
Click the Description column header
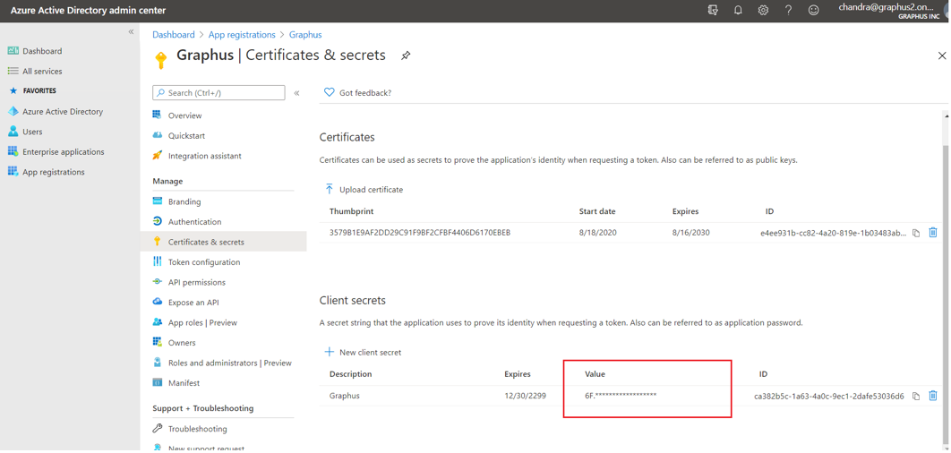click(x=350, y=374)
